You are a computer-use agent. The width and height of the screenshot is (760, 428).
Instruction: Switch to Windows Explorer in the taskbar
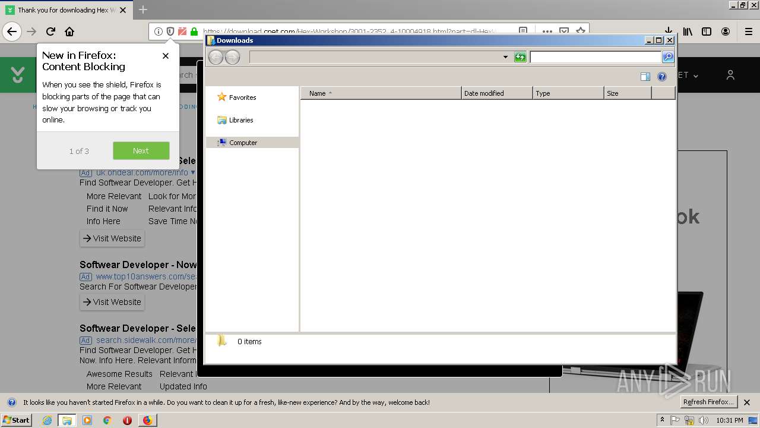point(66,420)
